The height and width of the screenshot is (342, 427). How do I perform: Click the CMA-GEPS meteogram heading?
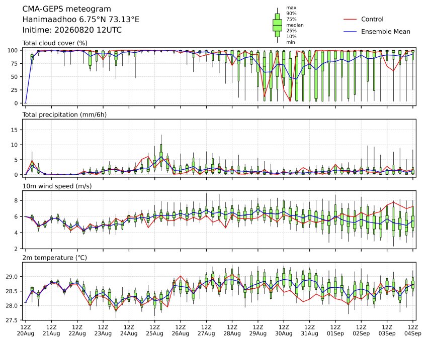click(x=67, y=9)
